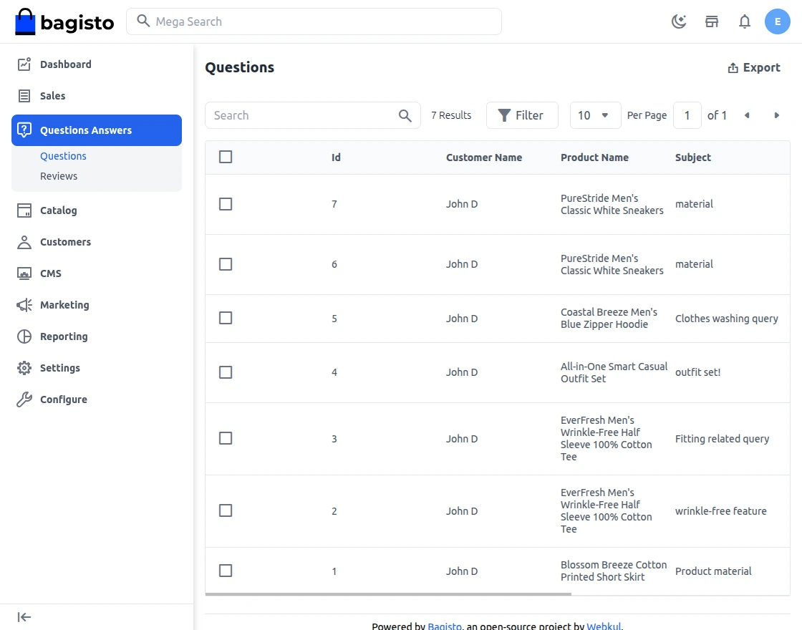Open notifications bell icon
The height and width of the screenshot is (630, 802).
(x=745, y=21)
